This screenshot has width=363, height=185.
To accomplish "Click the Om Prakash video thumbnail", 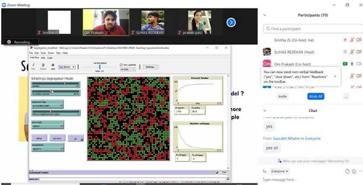I will coord(106,22).
